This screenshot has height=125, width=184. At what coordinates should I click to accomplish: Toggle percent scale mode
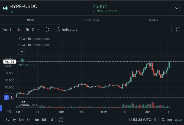pyautogui.click(x=163, y=120)
